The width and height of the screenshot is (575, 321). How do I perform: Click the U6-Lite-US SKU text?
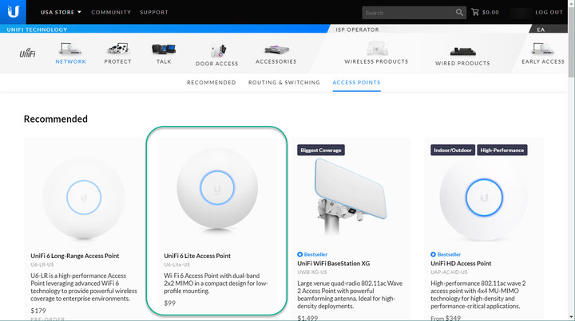tap(176, 264)
